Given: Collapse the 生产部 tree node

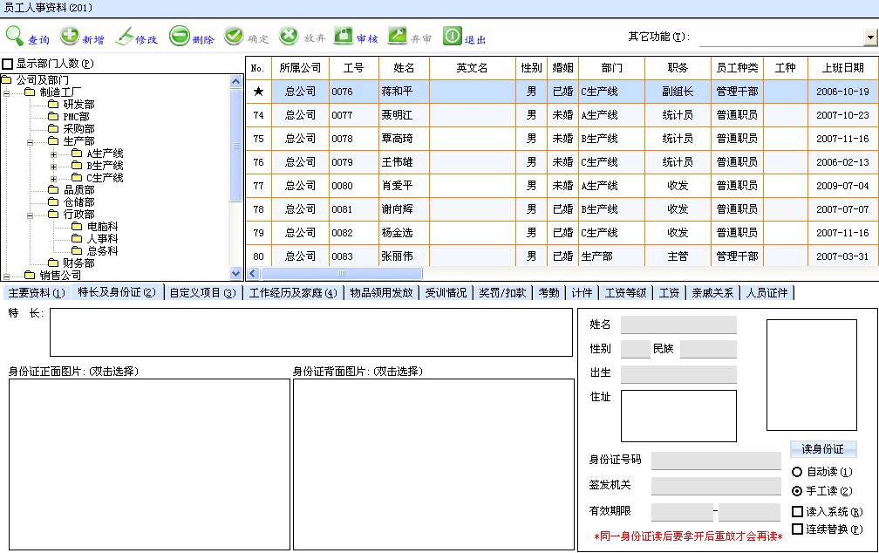Looking at the screenshot, I should (x=31, y=142).
